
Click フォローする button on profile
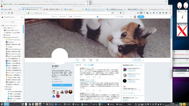137,60
